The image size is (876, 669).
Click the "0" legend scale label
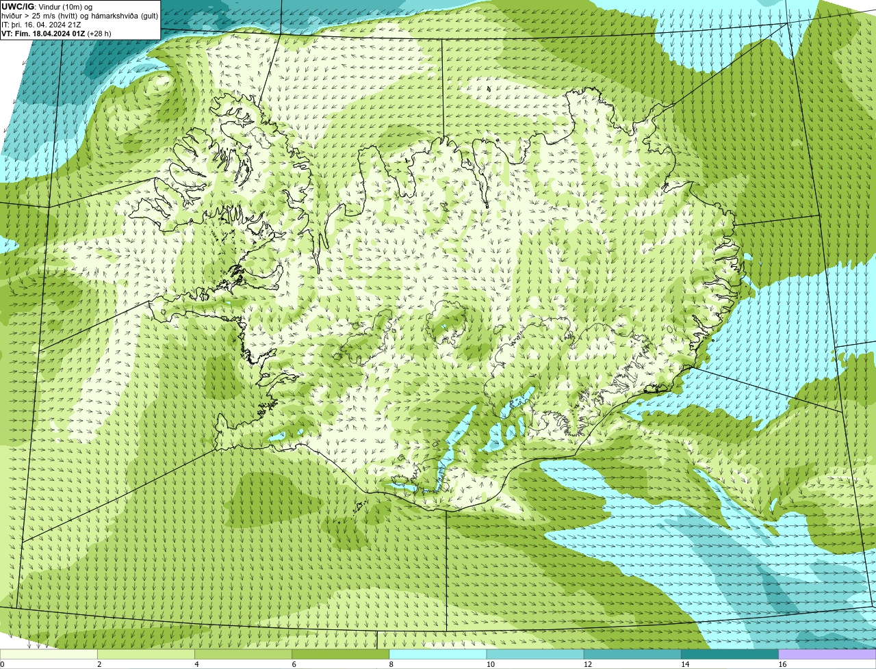coord(2,664)
